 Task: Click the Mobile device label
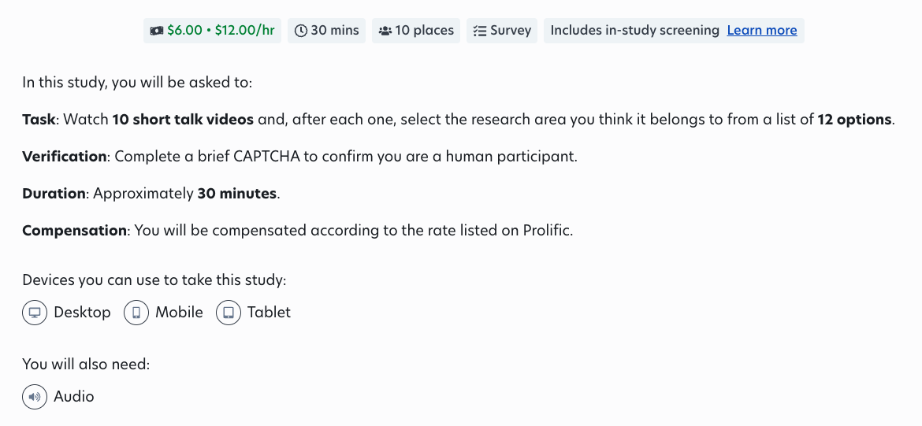pyautogui.click(x=180, y=313)
